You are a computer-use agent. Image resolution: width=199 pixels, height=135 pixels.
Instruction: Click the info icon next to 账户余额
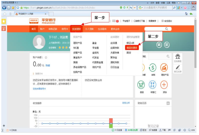(x=46, y=57)
